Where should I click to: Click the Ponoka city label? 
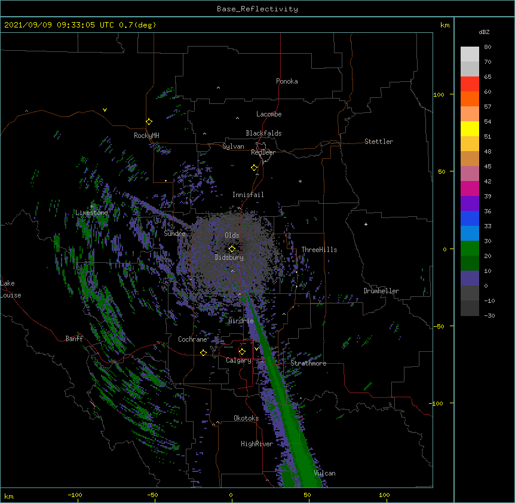(287, 81)
